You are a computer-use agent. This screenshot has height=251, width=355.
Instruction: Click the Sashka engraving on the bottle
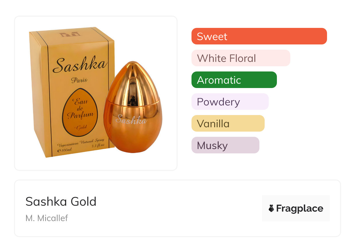pyautogui.click(x=131, y=119)
